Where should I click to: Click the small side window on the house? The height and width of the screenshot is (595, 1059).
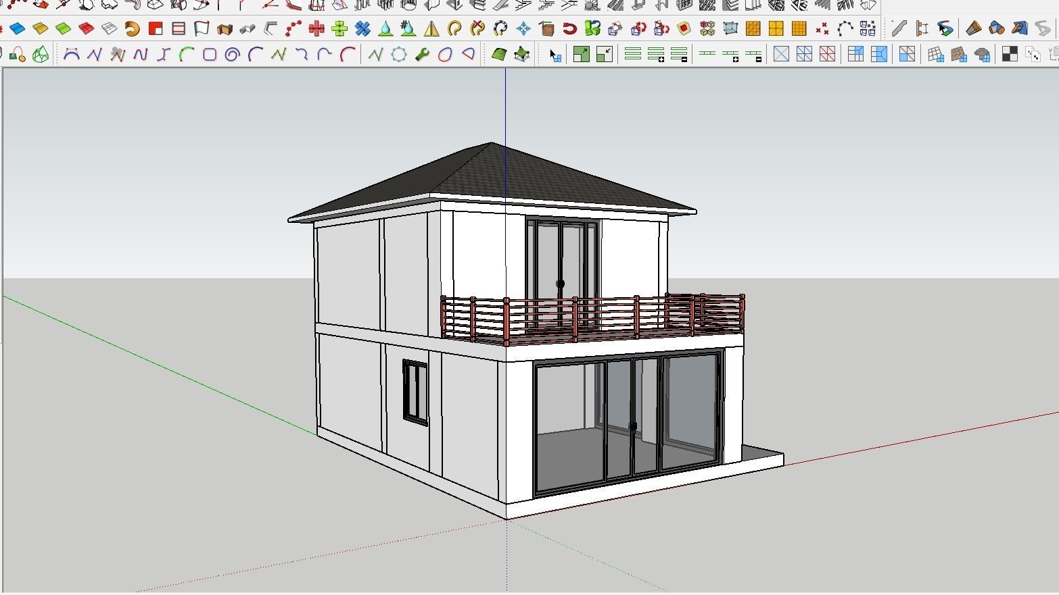415,392
